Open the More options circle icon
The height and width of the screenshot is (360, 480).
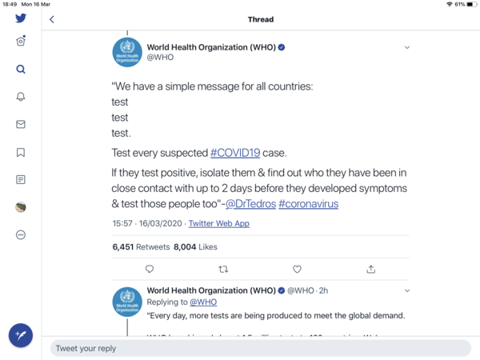[21, 235]
